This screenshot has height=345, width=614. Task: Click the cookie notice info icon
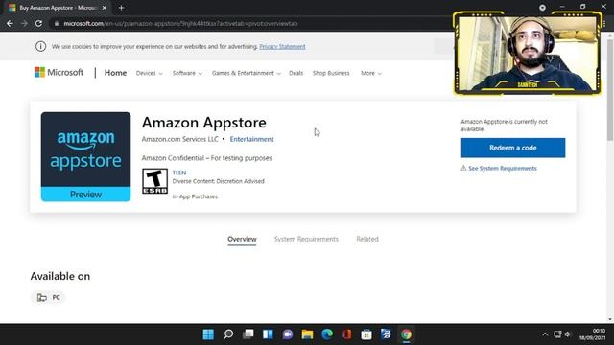pos(40,46)
